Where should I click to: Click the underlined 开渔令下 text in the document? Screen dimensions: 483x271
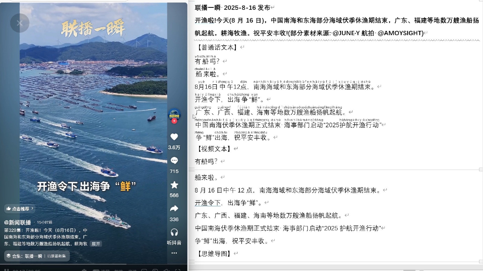pyautogui.click(x=208, y=203)
